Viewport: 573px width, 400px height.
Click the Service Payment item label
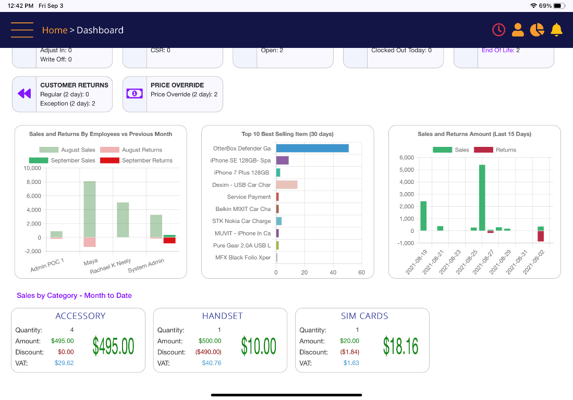tap(249, 197)
